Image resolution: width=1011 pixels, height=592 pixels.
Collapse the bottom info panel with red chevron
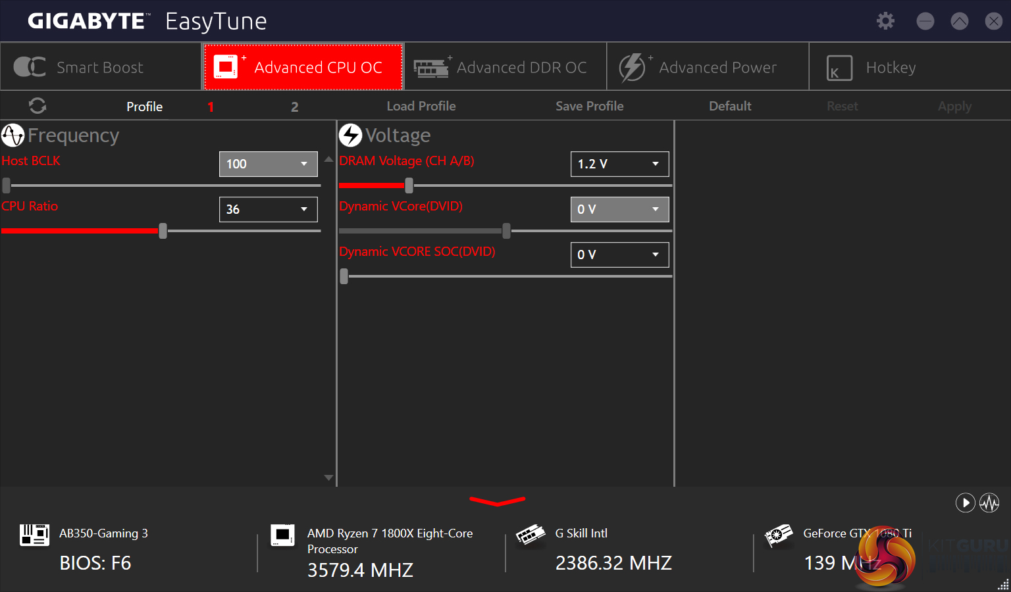coord(497,502)
